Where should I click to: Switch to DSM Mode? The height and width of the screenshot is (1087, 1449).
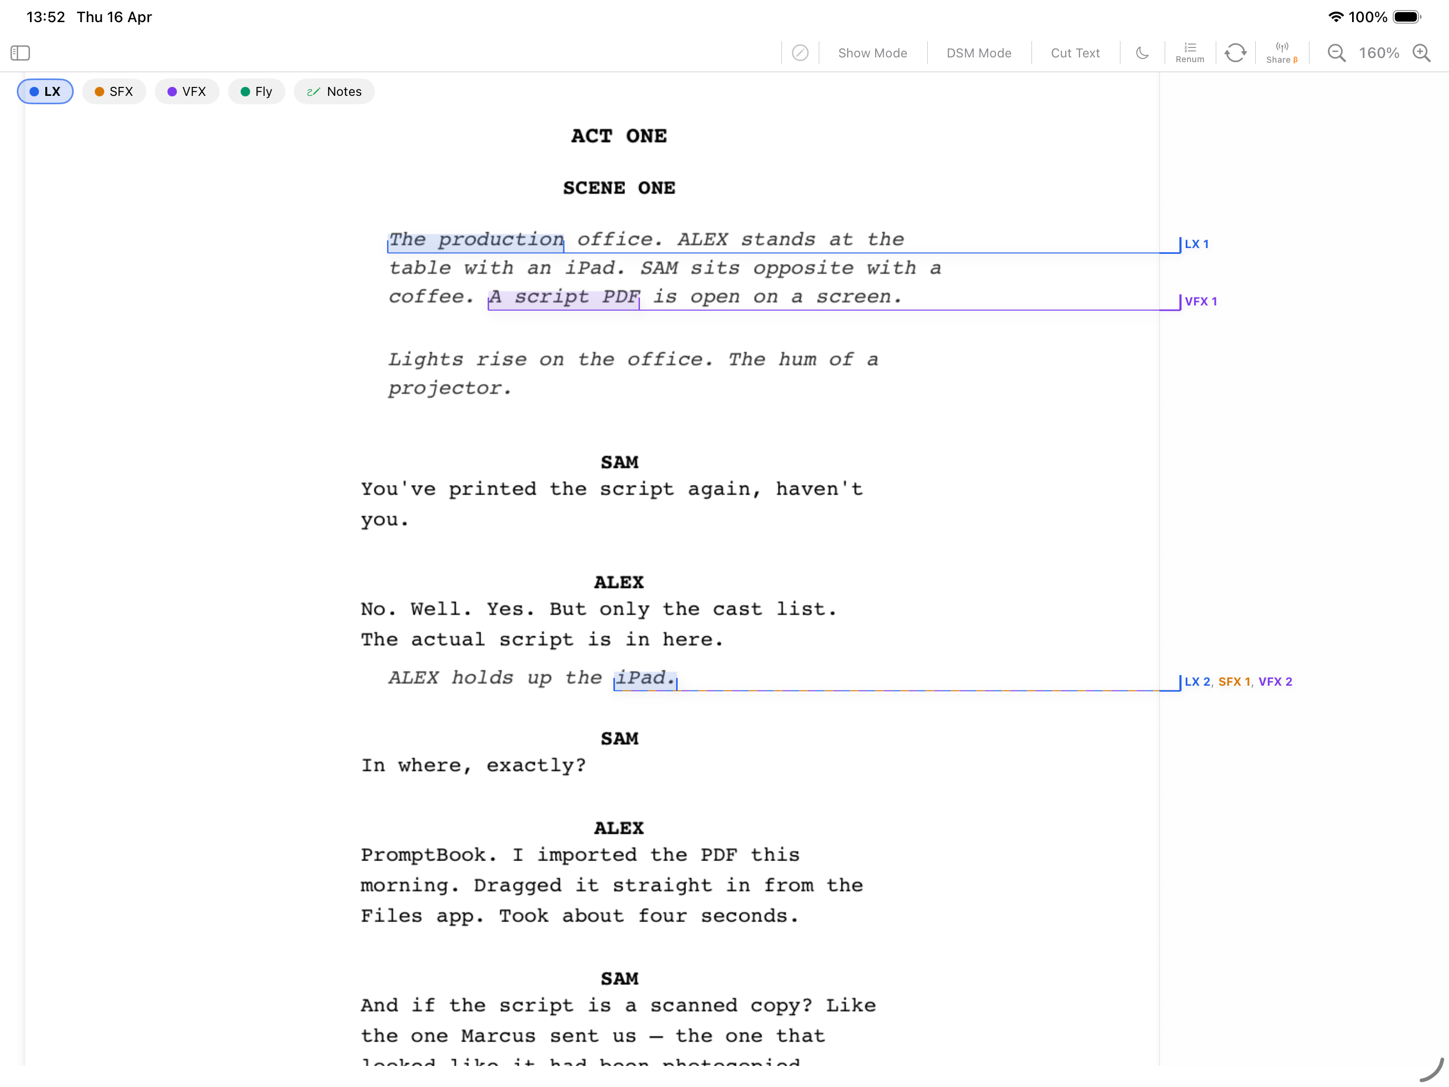click(979, 53)
